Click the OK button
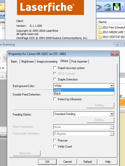The width and height of the screenshot is (125, 166). point(47,162)
